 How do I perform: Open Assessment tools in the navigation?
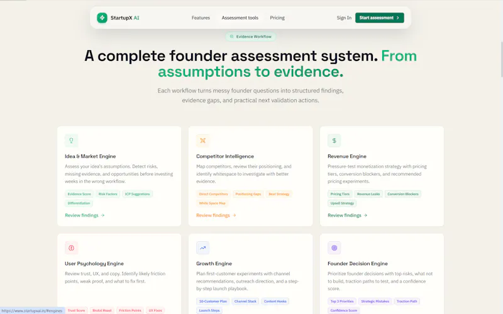pyautogui.click(x=240, y=18)
